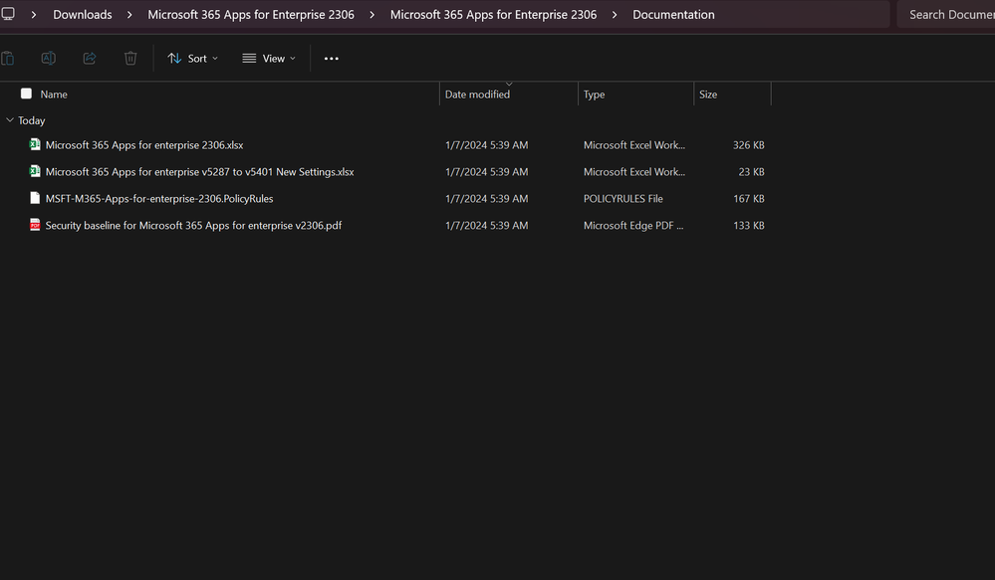Viewport: 995px width, 580px height.
Task: Navigate to Downloads in the address bar
Action: [82, 15]
